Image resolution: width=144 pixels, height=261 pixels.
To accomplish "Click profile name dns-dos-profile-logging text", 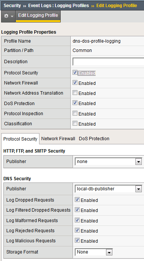I will pyautogui.click(x=96, y=41).
